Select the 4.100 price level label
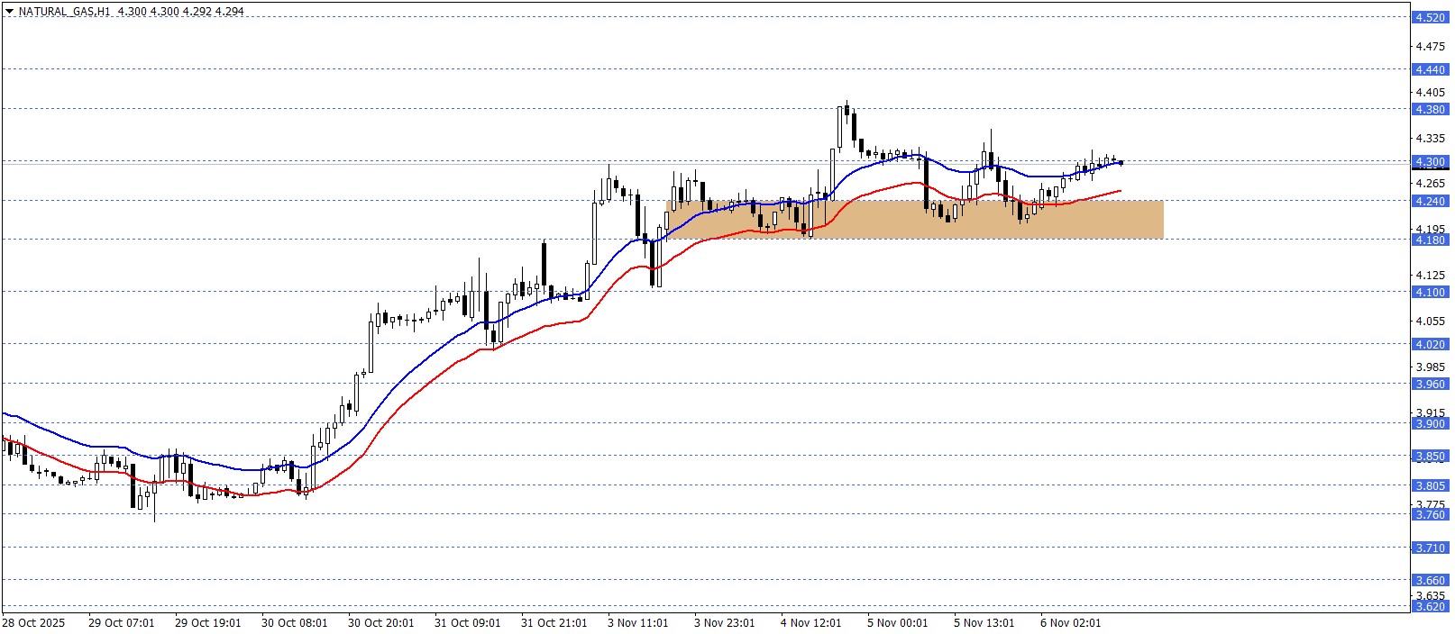 [1429, 293]
